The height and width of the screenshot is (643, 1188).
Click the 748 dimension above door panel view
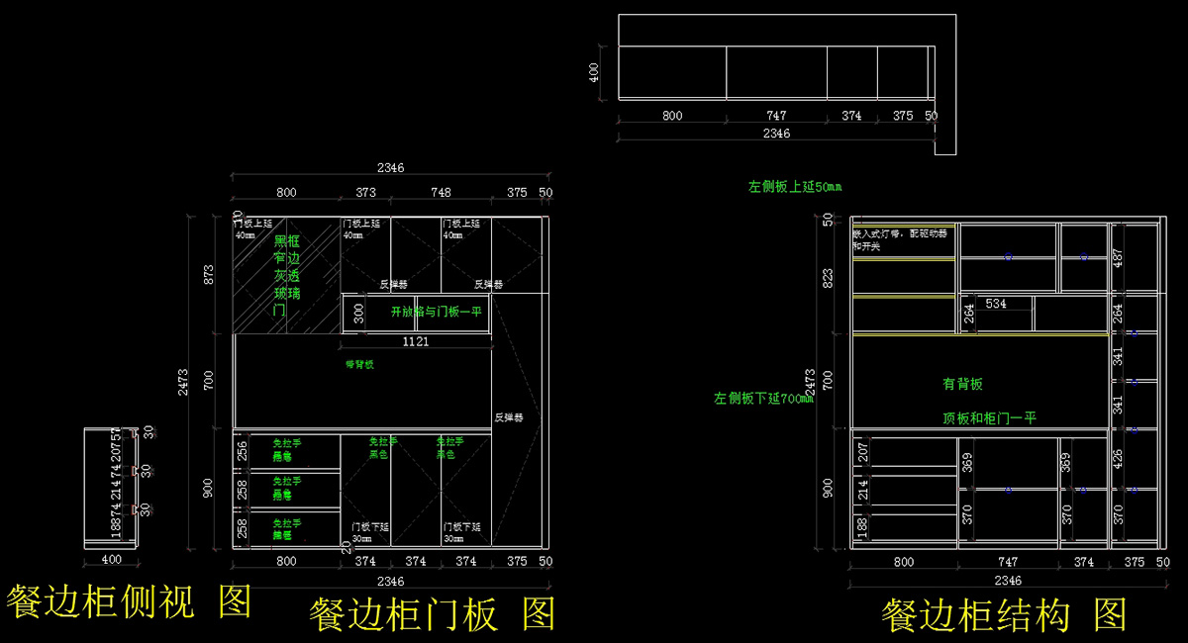(x=442, y=193)
